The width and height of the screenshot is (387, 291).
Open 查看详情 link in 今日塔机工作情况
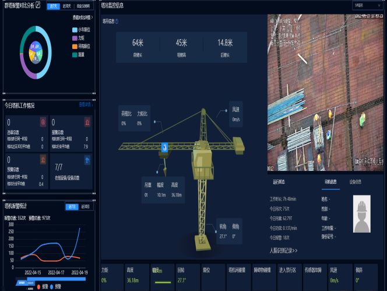(86, 105)
